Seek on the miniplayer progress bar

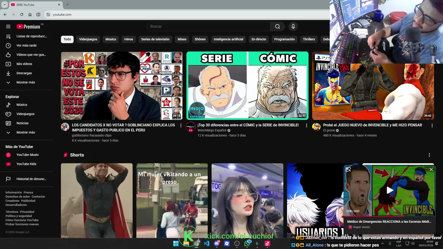pos(390,216)
